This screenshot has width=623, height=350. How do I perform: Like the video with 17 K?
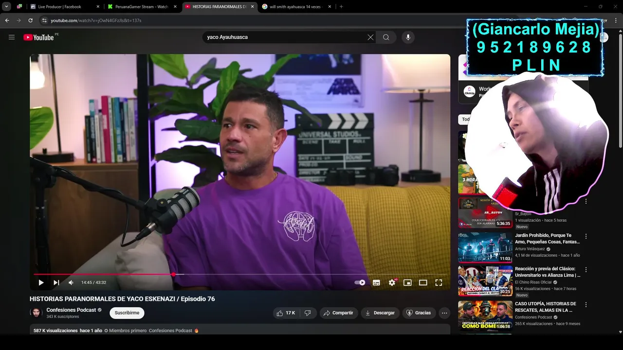286,313
